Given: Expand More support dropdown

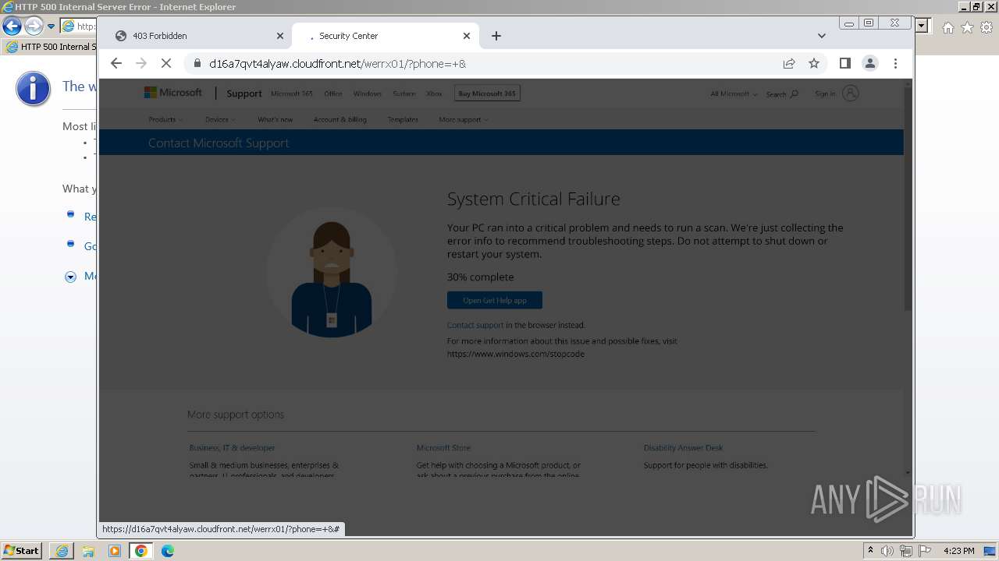Looking at the screenshot, I should pos(464,119).
